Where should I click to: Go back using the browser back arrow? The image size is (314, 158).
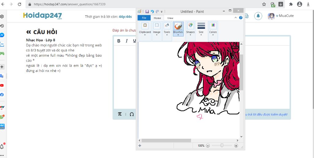click(3, 4)
